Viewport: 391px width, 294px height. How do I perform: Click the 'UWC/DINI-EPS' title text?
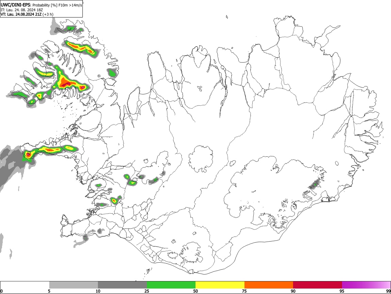click(15, 5)
